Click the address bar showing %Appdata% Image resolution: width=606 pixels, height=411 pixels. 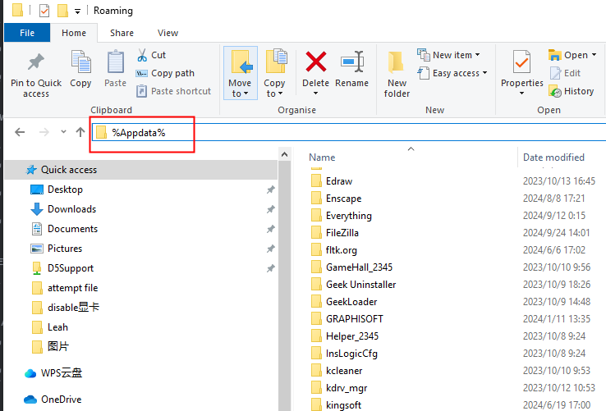(x=349, y=133)
